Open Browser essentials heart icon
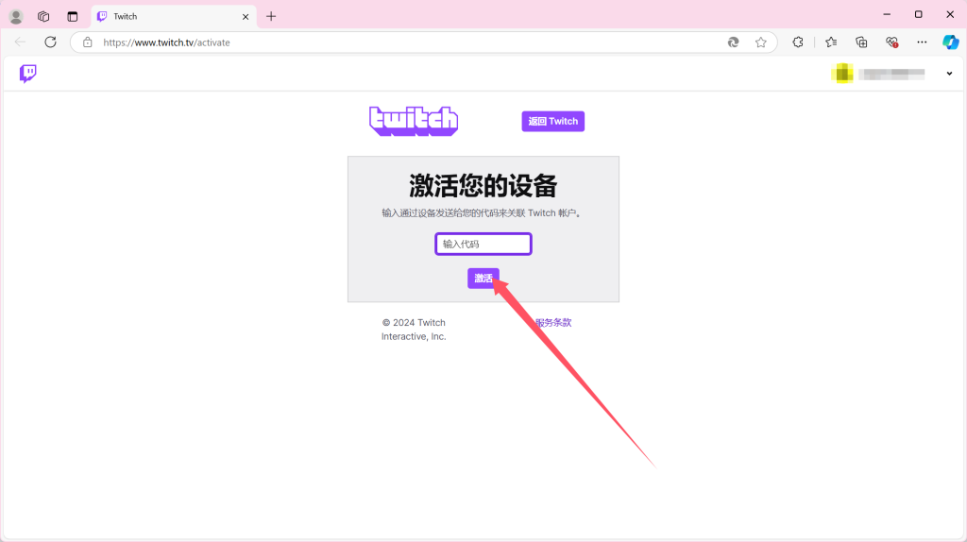This screenshot has width=967, height=542. (891, 42)
